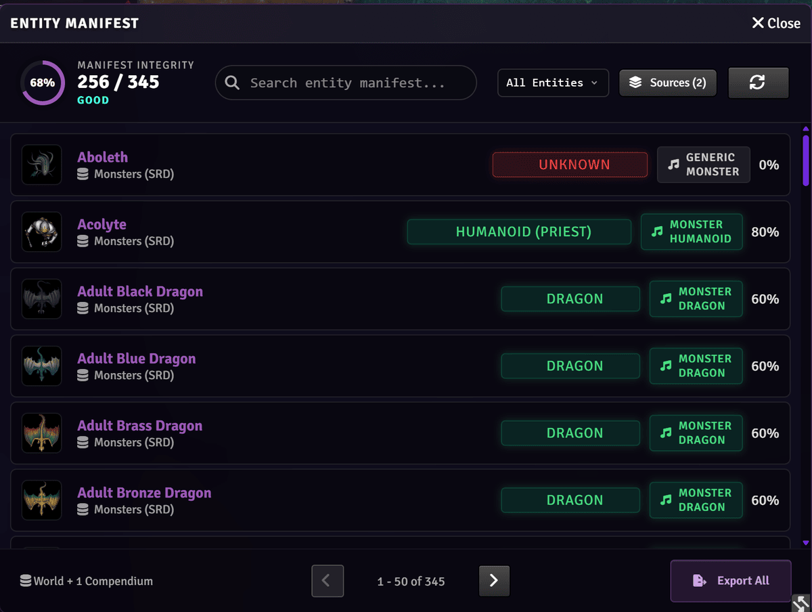Image resolution: width=812 pixels, height=612 pixels.
Task: Click the Acolyte portrait thumbnail
Action: point(41,232)
